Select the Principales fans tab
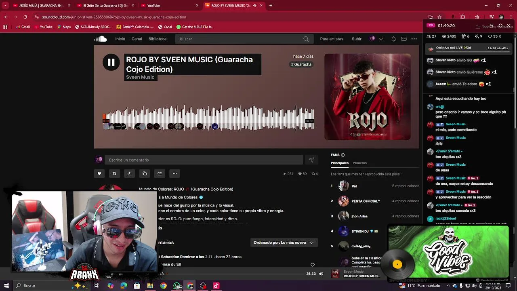 340,163
